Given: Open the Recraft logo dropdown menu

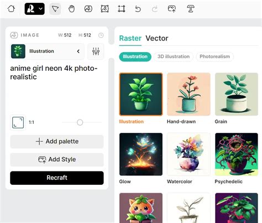Looking at the screenshot, I should (x=35, y=9).
